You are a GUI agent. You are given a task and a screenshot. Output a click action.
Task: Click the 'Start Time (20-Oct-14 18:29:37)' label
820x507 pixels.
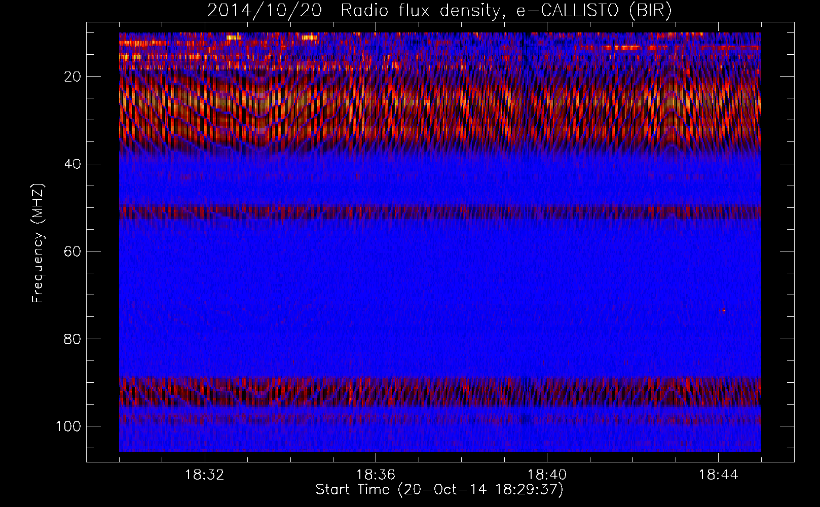point(439,490)
